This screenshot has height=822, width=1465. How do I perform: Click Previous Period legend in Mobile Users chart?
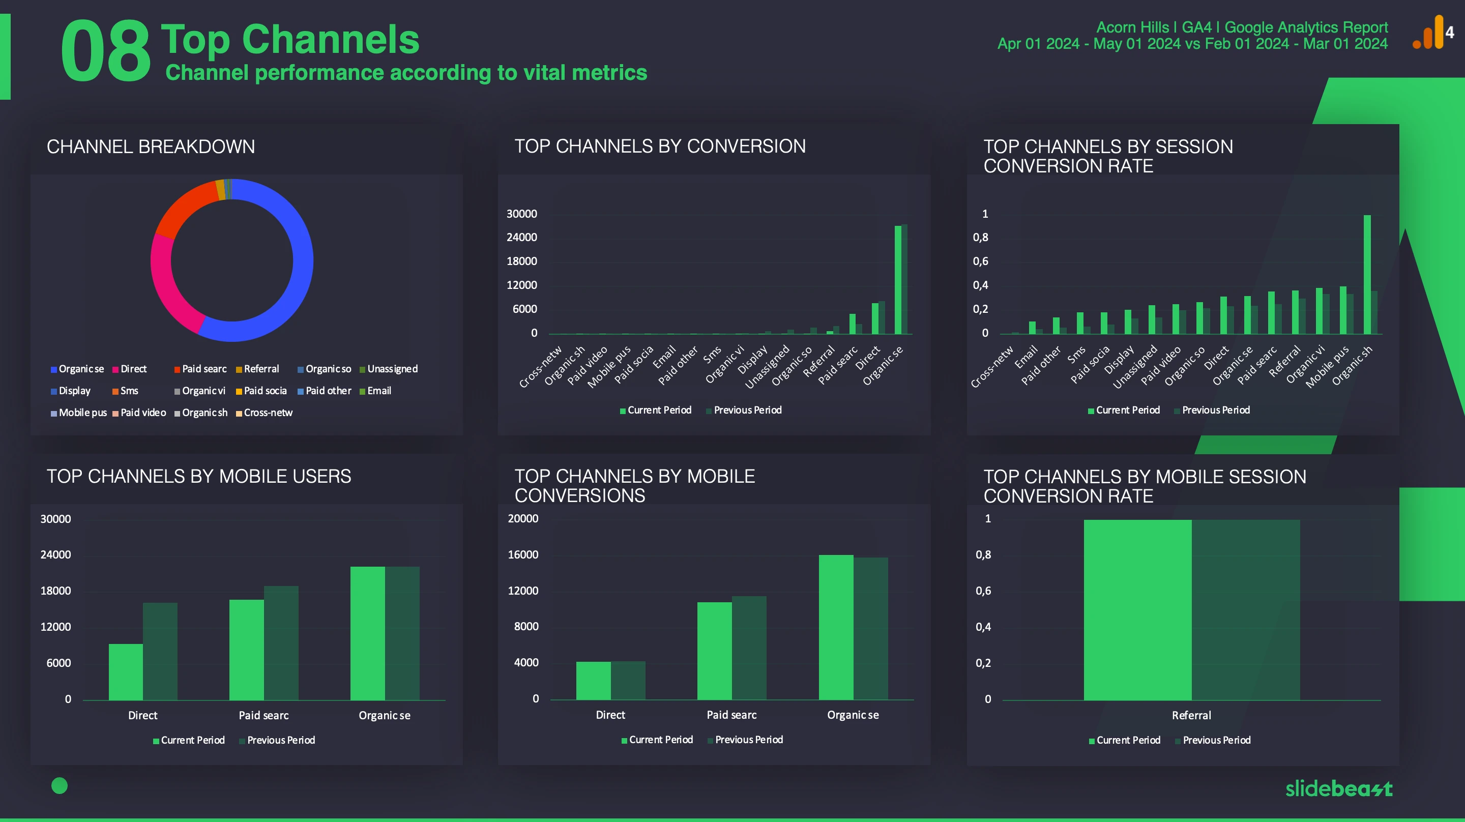click(277, 740)
